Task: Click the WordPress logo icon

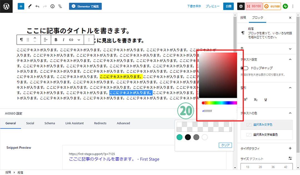Action: 6,6
